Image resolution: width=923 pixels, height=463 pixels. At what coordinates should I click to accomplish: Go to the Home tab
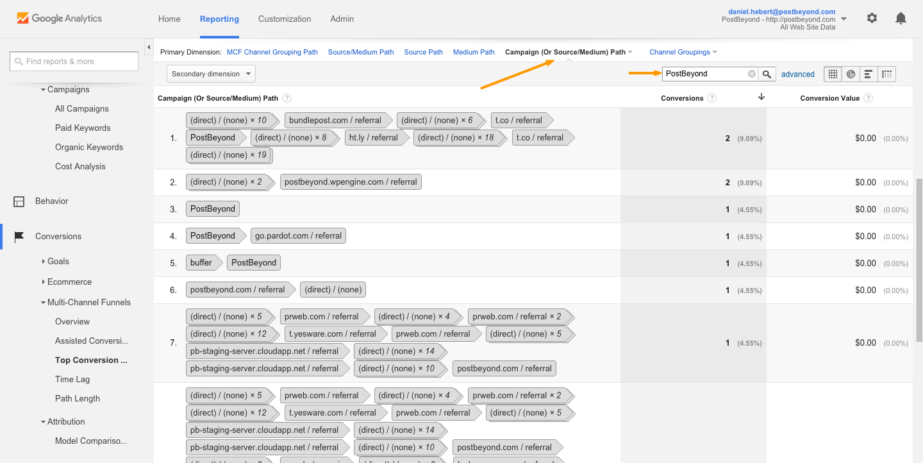(x=169, y=19)
